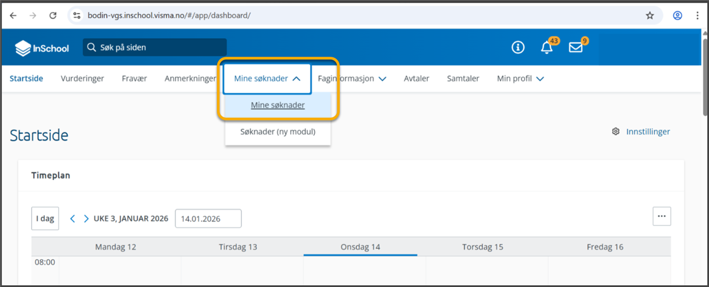Reload the page in the browser

pos(53,15)
